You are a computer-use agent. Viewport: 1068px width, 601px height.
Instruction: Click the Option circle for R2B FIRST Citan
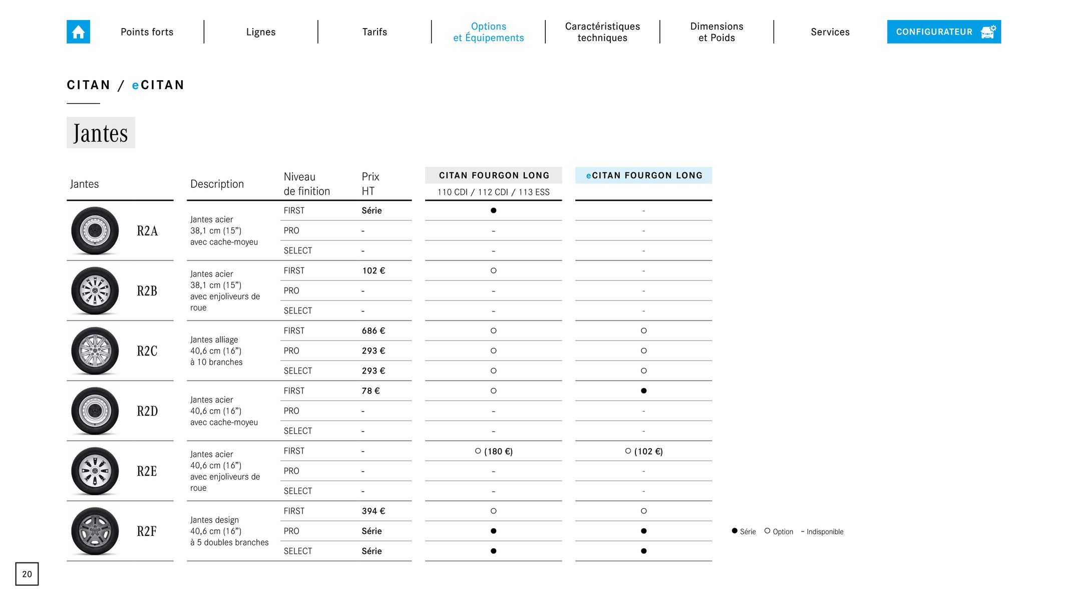[x=494, y=271]
